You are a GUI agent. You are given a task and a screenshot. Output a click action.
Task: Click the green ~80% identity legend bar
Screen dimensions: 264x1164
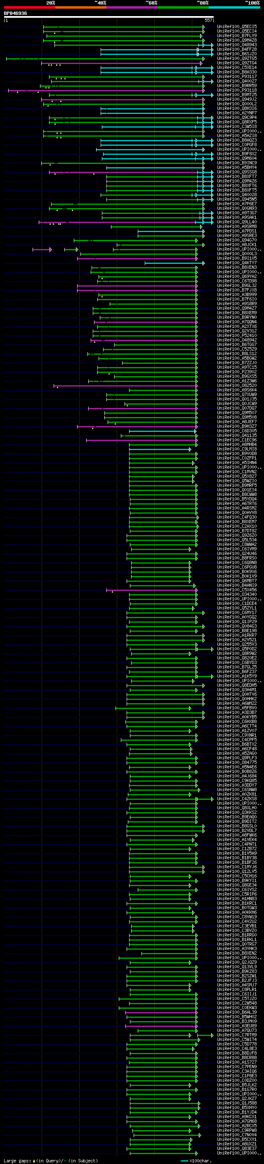click(x=183, y=7)
